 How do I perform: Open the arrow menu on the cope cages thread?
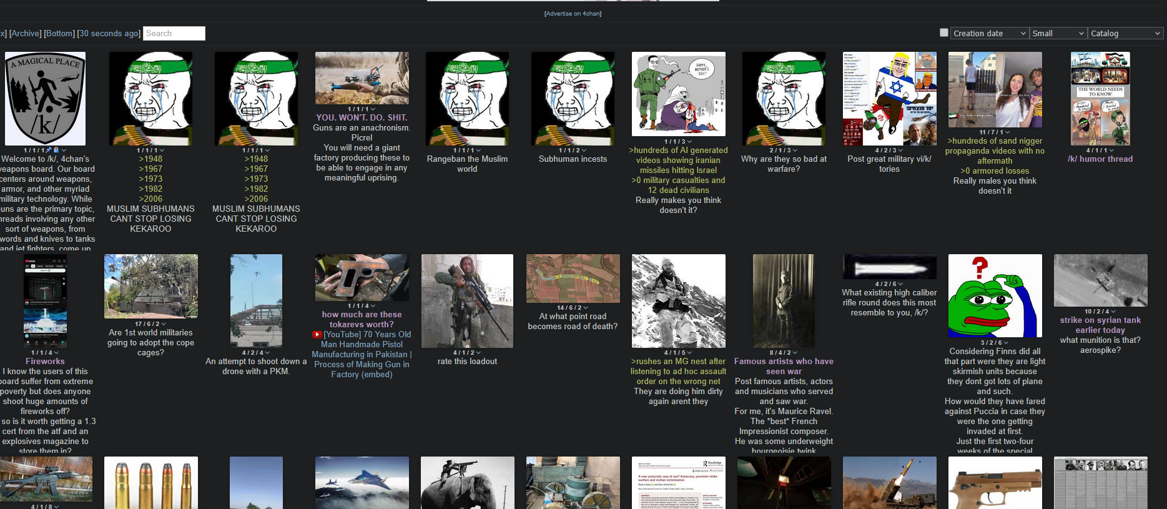click(164, 324)
